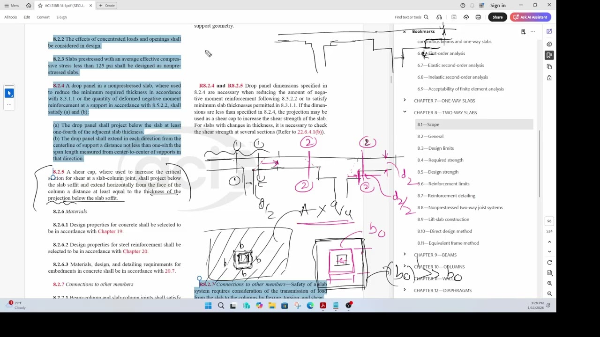Click the zoom in magnifier icon
This screenshot has width=600, height=337.
[x=549, y=283]
